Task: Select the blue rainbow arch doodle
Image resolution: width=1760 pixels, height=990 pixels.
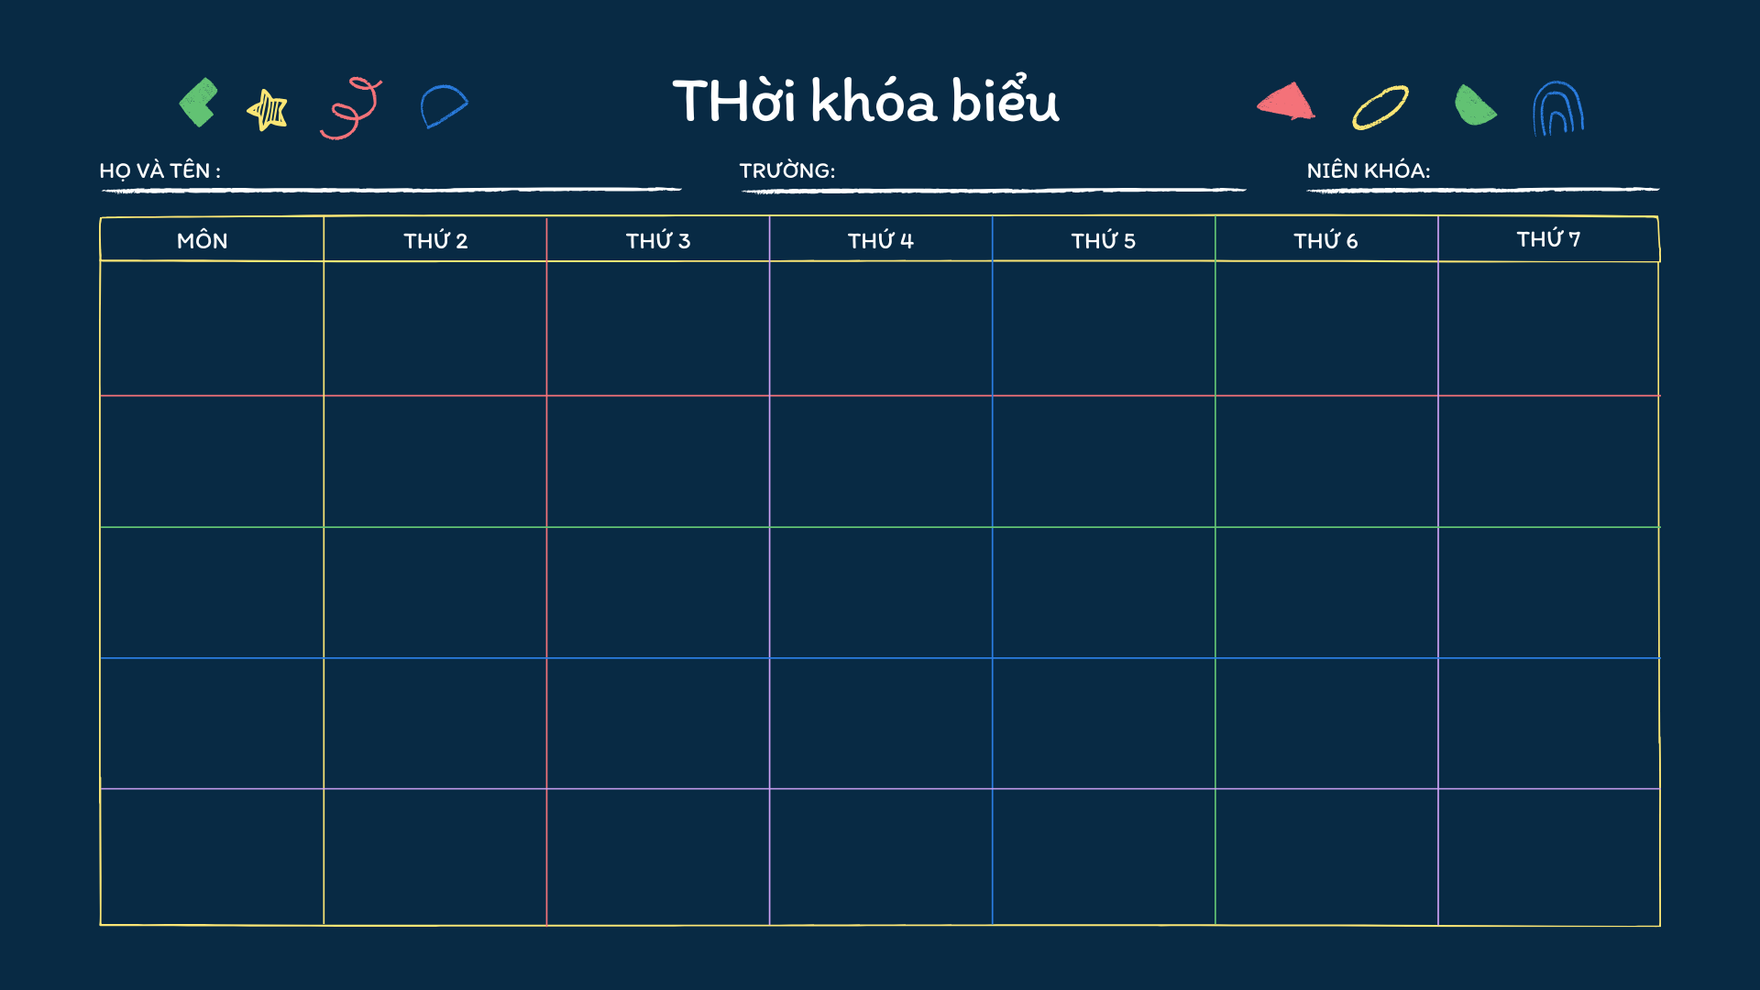Action: point(1558,108)
